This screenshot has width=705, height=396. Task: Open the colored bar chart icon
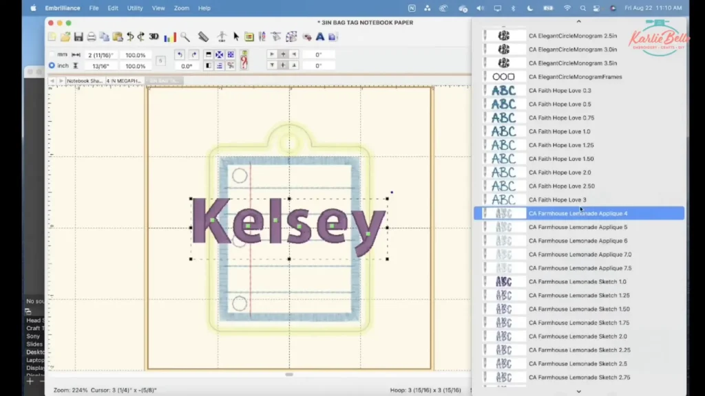point(169,36)
